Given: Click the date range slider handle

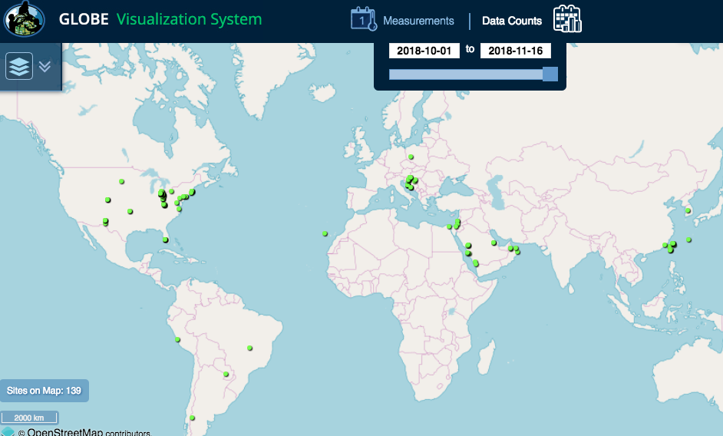Looking at the screenshot, I should (550, 74).
